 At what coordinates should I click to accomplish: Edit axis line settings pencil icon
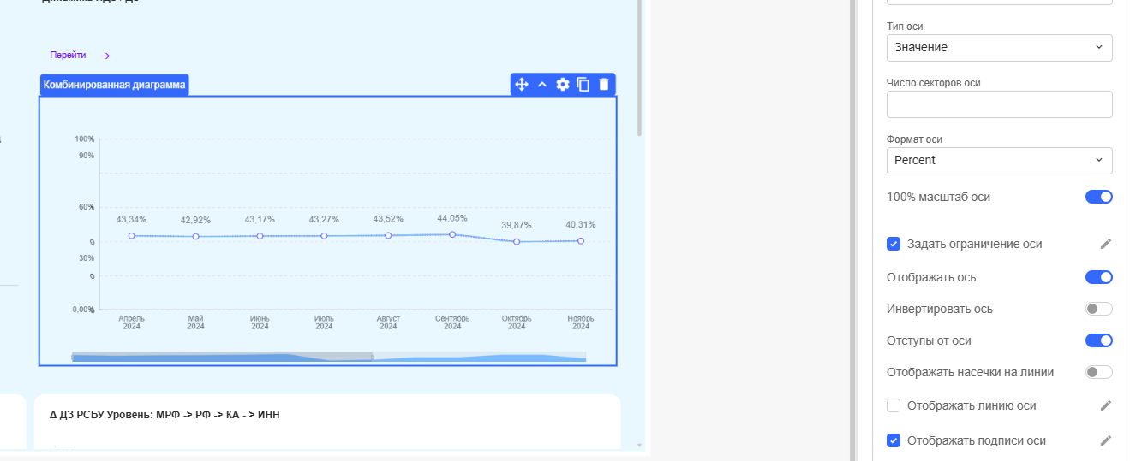point(1105,405)
